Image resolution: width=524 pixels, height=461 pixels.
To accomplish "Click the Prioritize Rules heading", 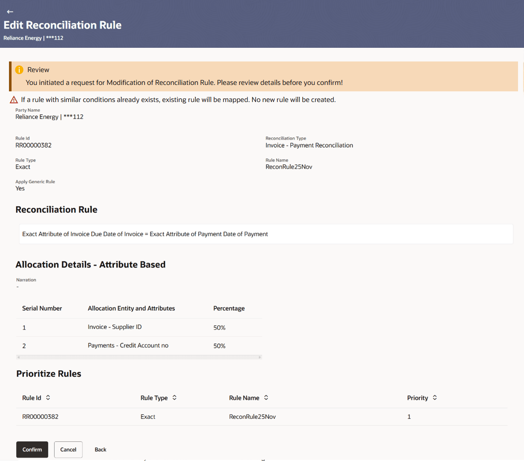I will [49, 373].
